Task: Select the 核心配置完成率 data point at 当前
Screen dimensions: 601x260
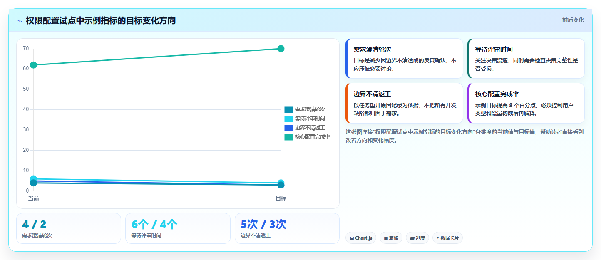Action: (34, 65)
